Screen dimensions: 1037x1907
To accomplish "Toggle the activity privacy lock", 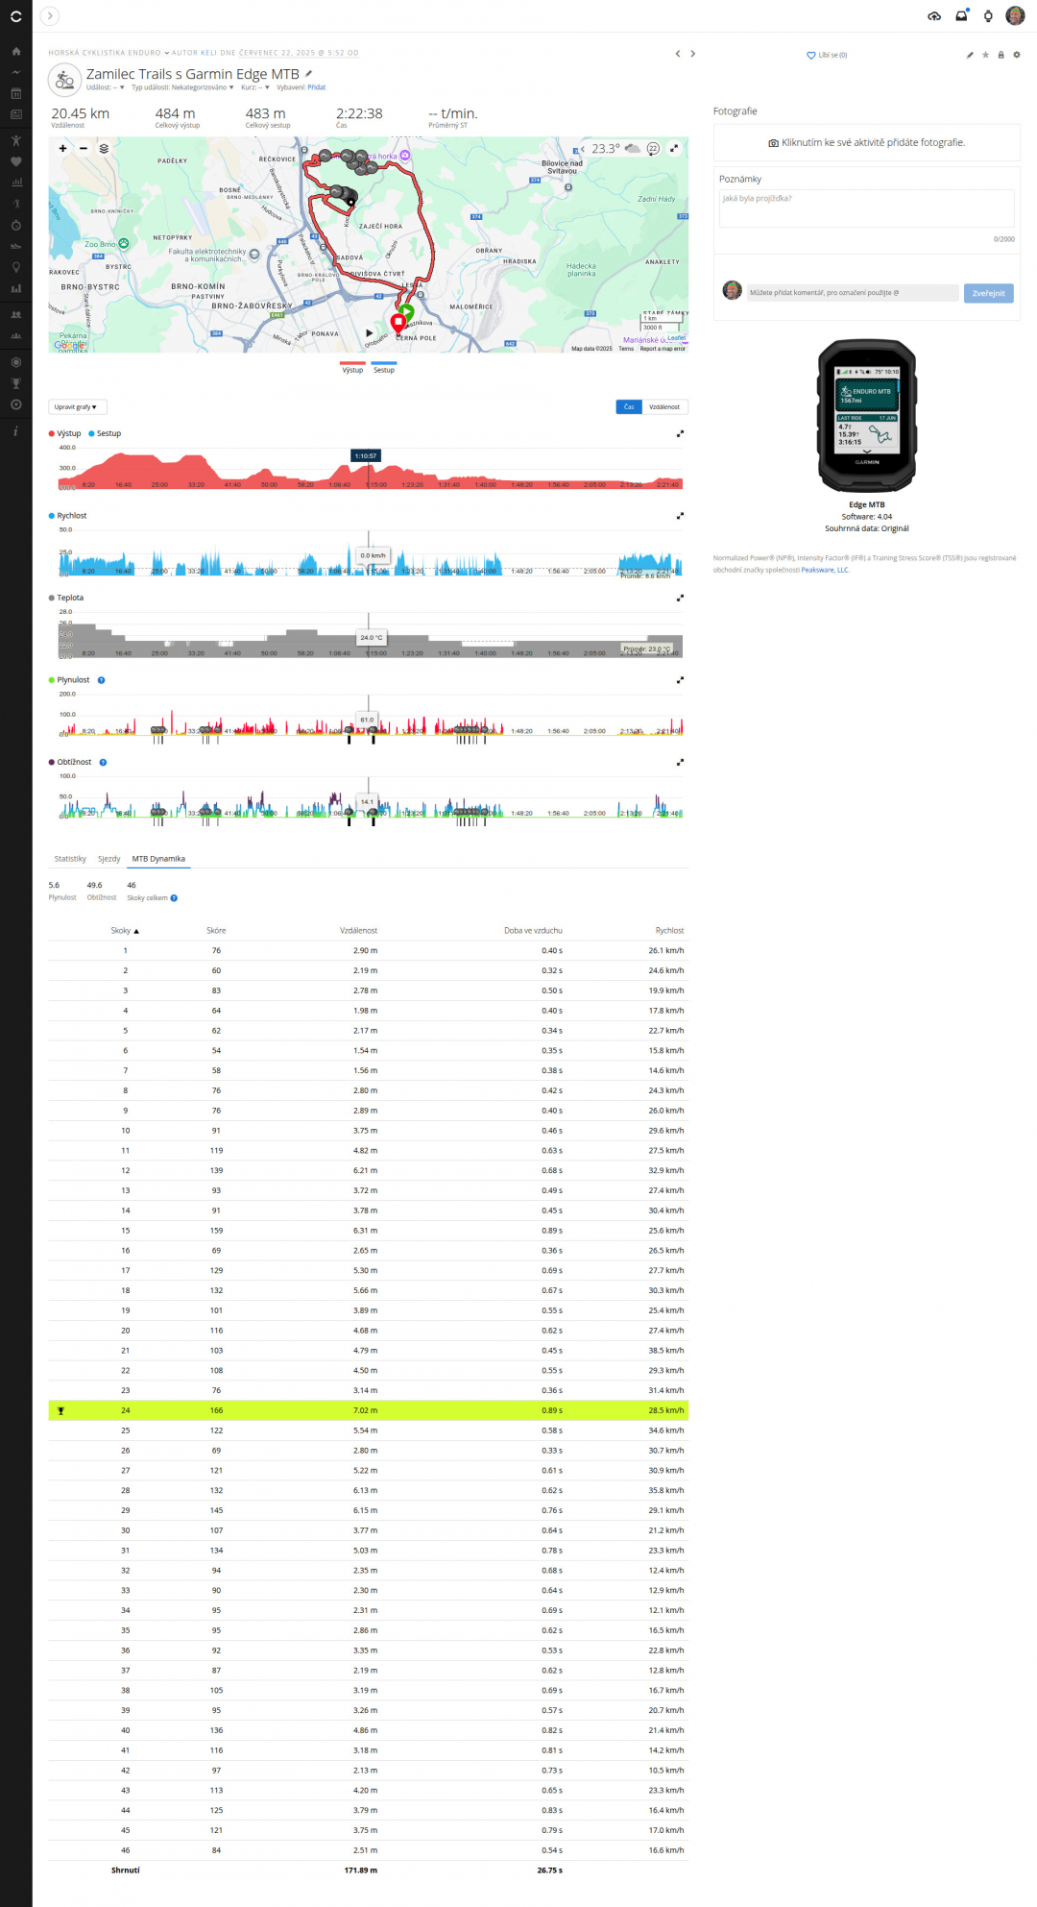I will (1001, 55).
